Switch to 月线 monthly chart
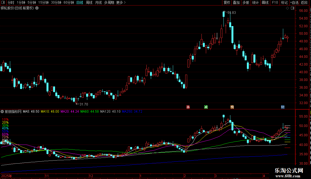Viewport: 311px width, 179px height. coord(98,2)
